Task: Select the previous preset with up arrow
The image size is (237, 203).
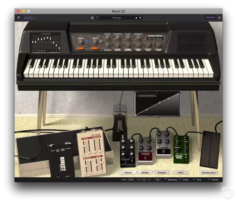Action: (x=136, y=18)
